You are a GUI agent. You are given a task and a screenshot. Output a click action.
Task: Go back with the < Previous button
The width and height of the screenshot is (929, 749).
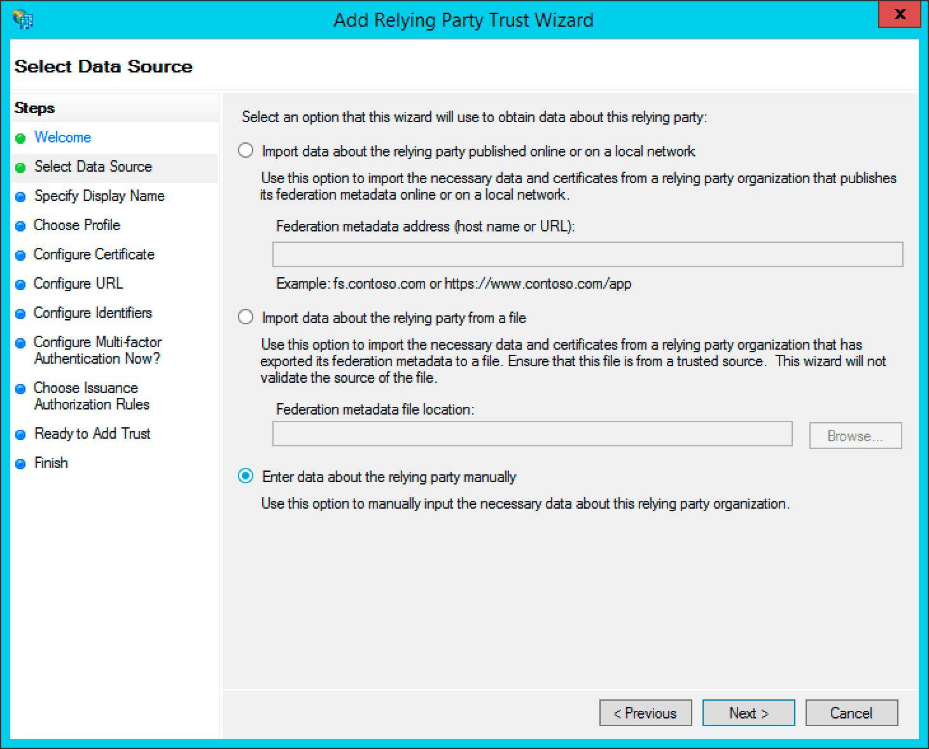click(646, 713)
